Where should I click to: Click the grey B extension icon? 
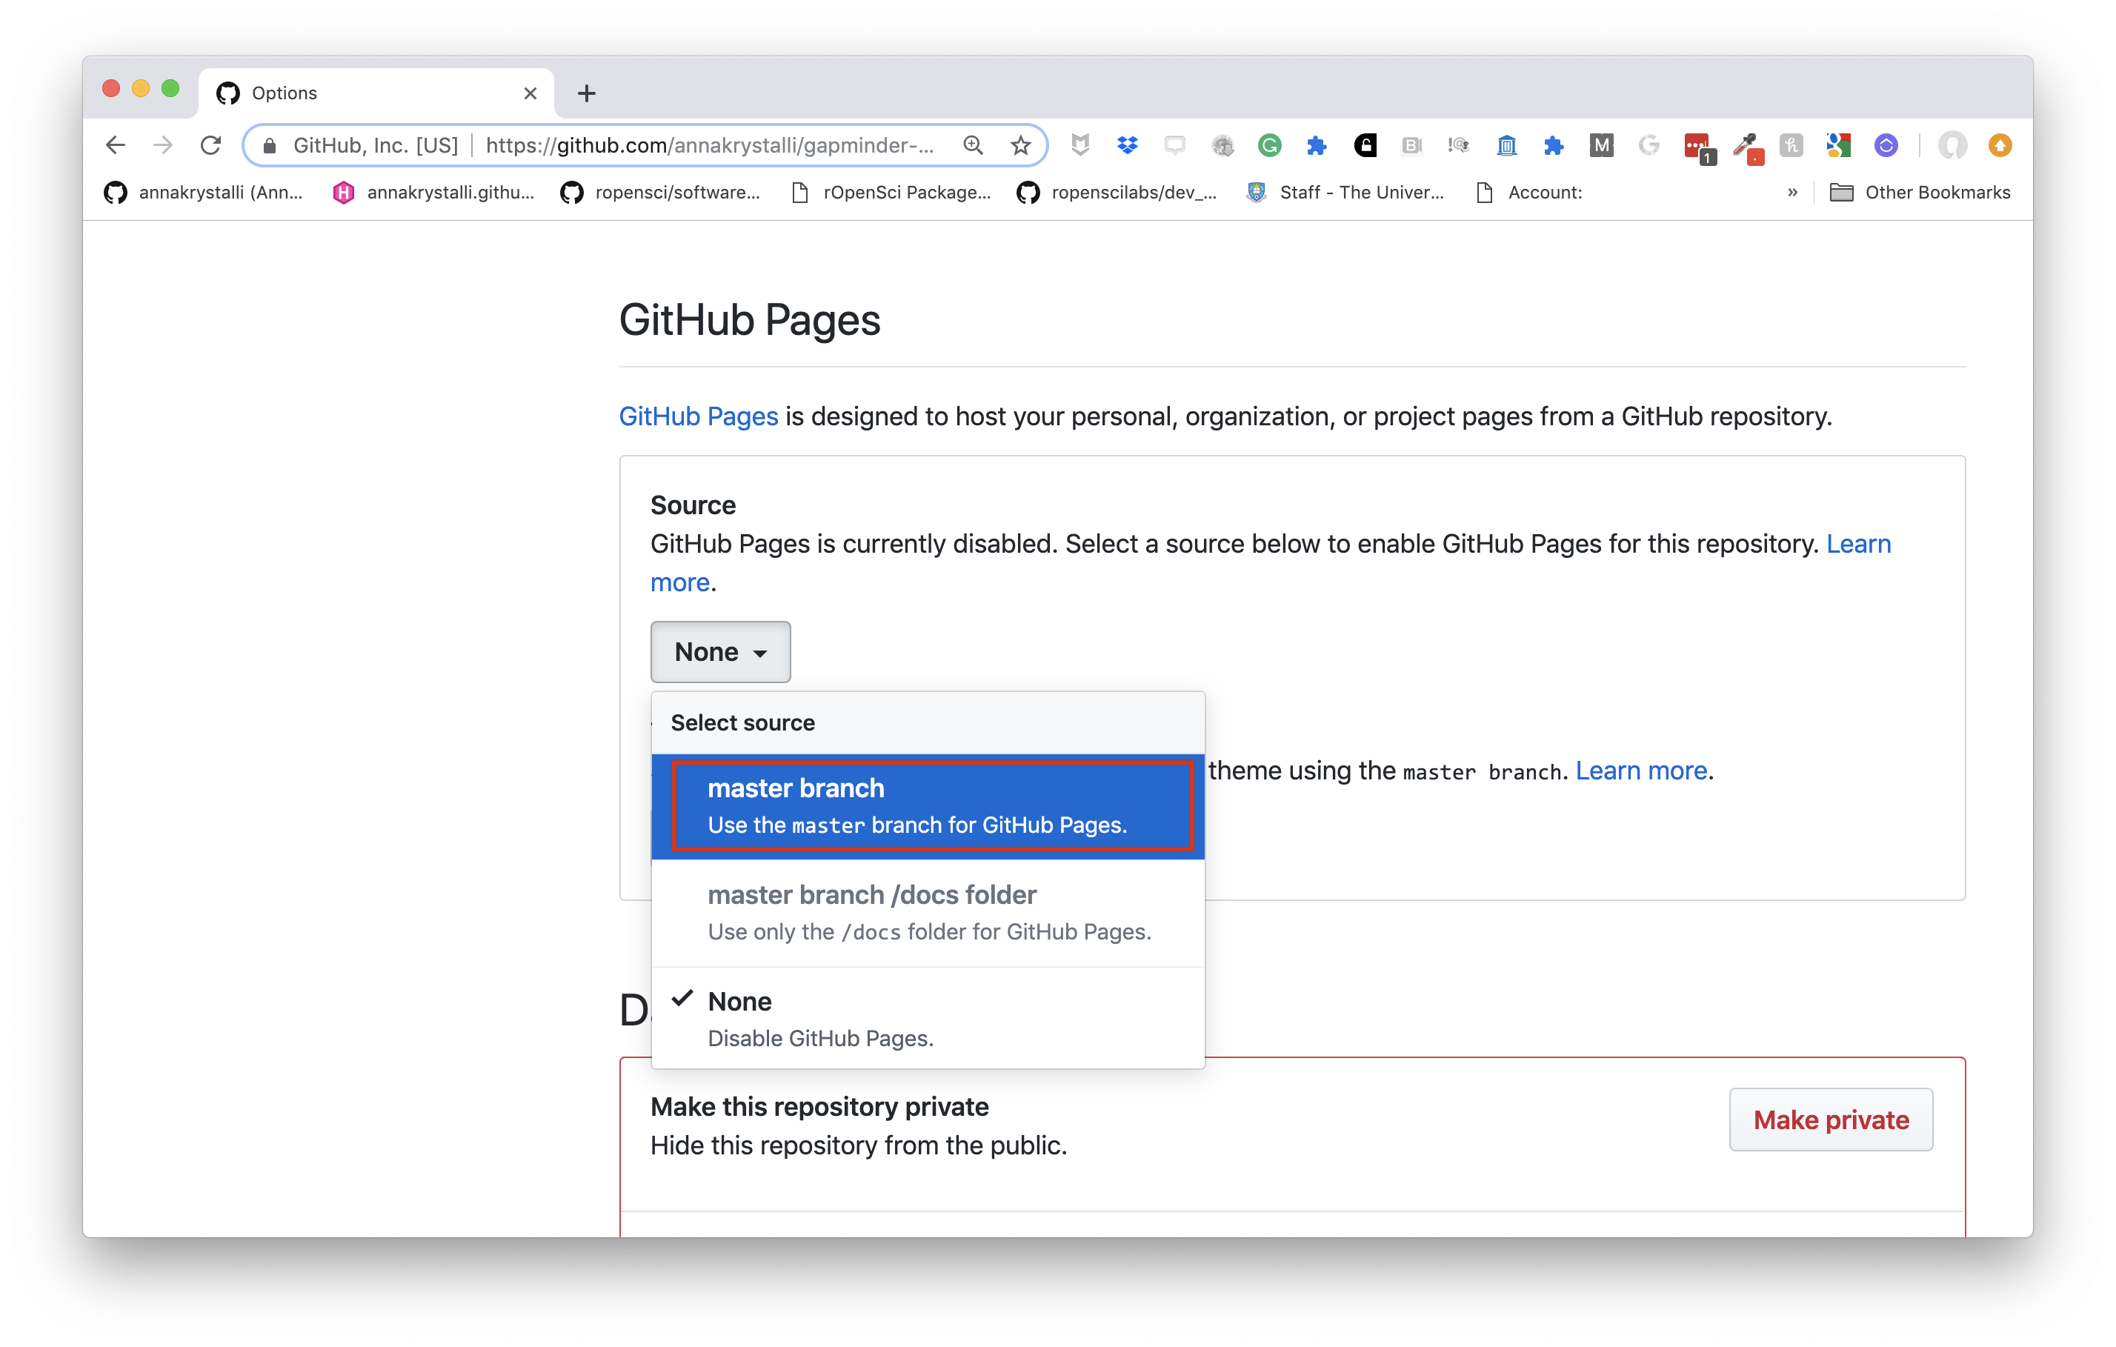coord(1411,145)
